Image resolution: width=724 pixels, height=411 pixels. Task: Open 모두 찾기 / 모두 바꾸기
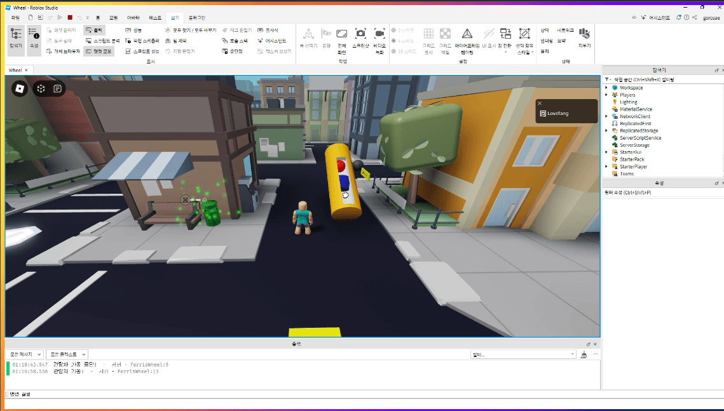tap(191, 30)
